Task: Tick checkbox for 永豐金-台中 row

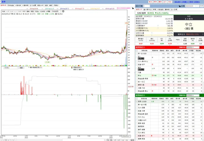Action: (x=136, y=120)
